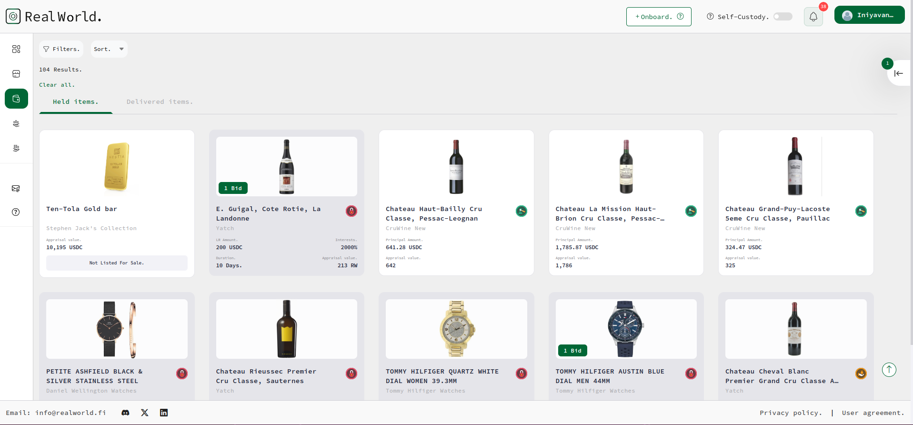
Task: Open the Discord link in footer
Action: [x=125, y=413]
